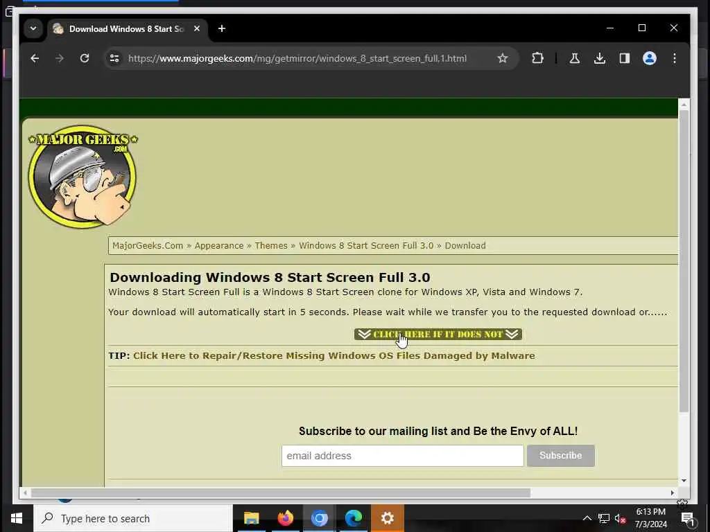Show hidden system tray icons
Image resolution: width=710 pixels, height=532 pixels.
[587, 518]
